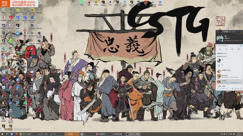Select the 我的好友 group label
Image resolution: width=243 pixels, height=136 pixels.
[222, 57]
